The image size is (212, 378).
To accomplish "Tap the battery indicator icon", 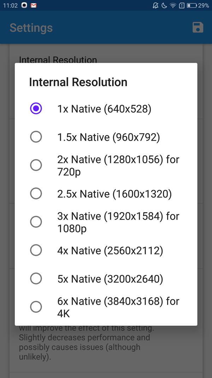I will pos(192,5).
